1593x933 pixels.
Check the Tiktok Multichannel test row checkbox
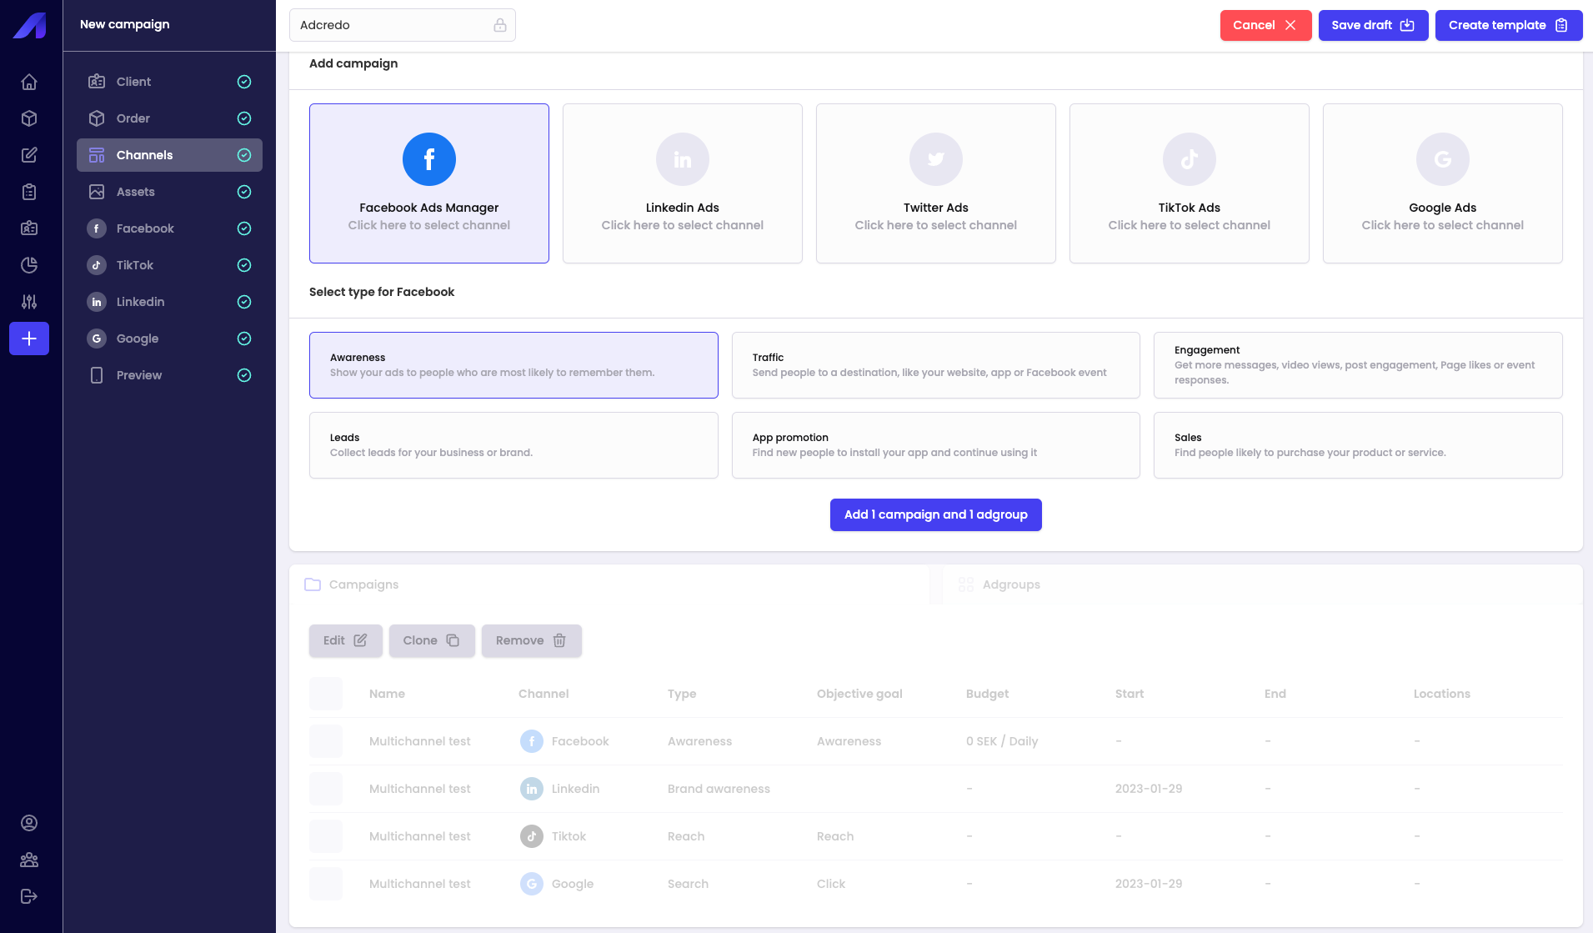pyautogui.click(x=326, y=836)
